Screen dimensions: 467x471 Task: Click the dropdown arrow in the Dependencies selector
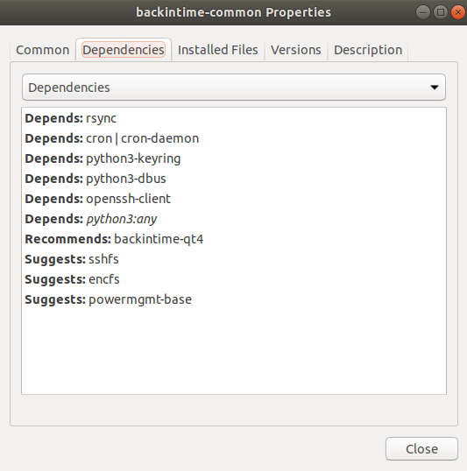(435, 88)
